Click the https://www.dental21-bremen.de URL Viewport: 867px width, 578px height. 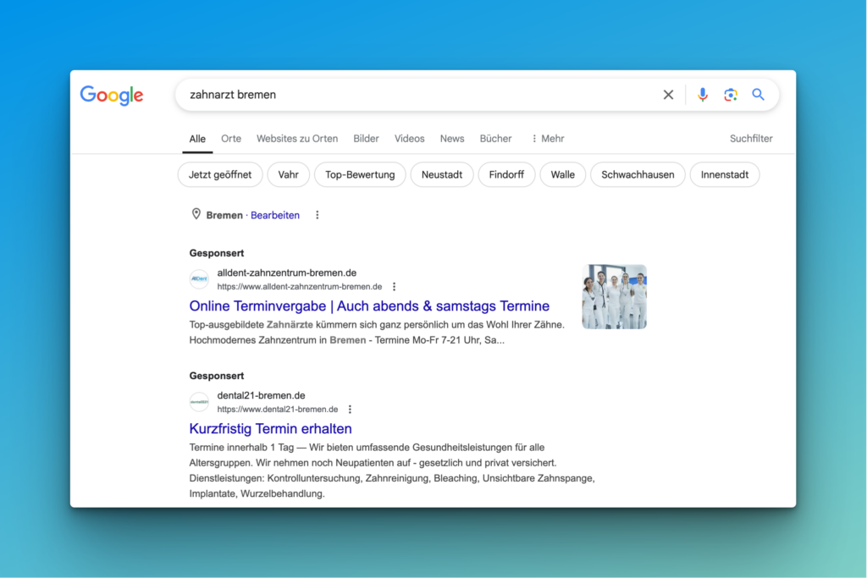point(277,410)
